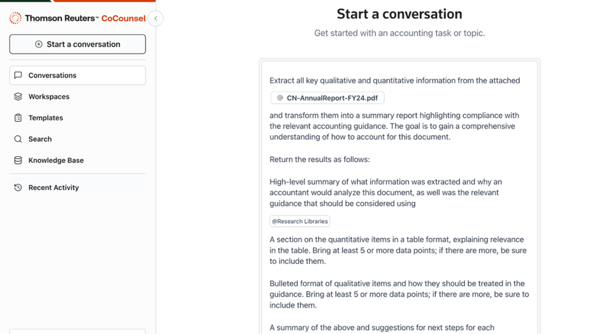Collapse the sidebar with the chevron button

[x=156, y=19]
